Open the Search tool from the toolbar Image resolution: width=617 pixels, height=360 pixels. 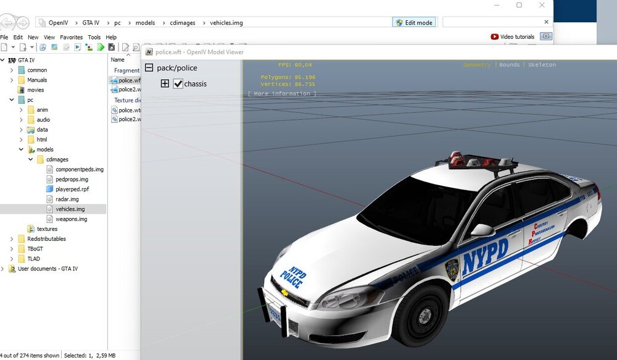(136, 48)
